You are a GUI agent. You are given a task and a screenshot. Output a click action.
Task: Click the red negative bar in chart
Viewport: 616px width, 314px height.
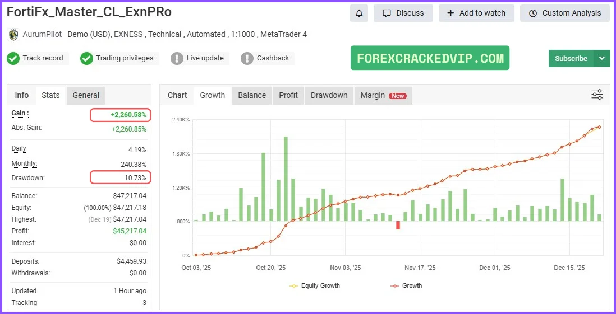[x=398, y=225]
